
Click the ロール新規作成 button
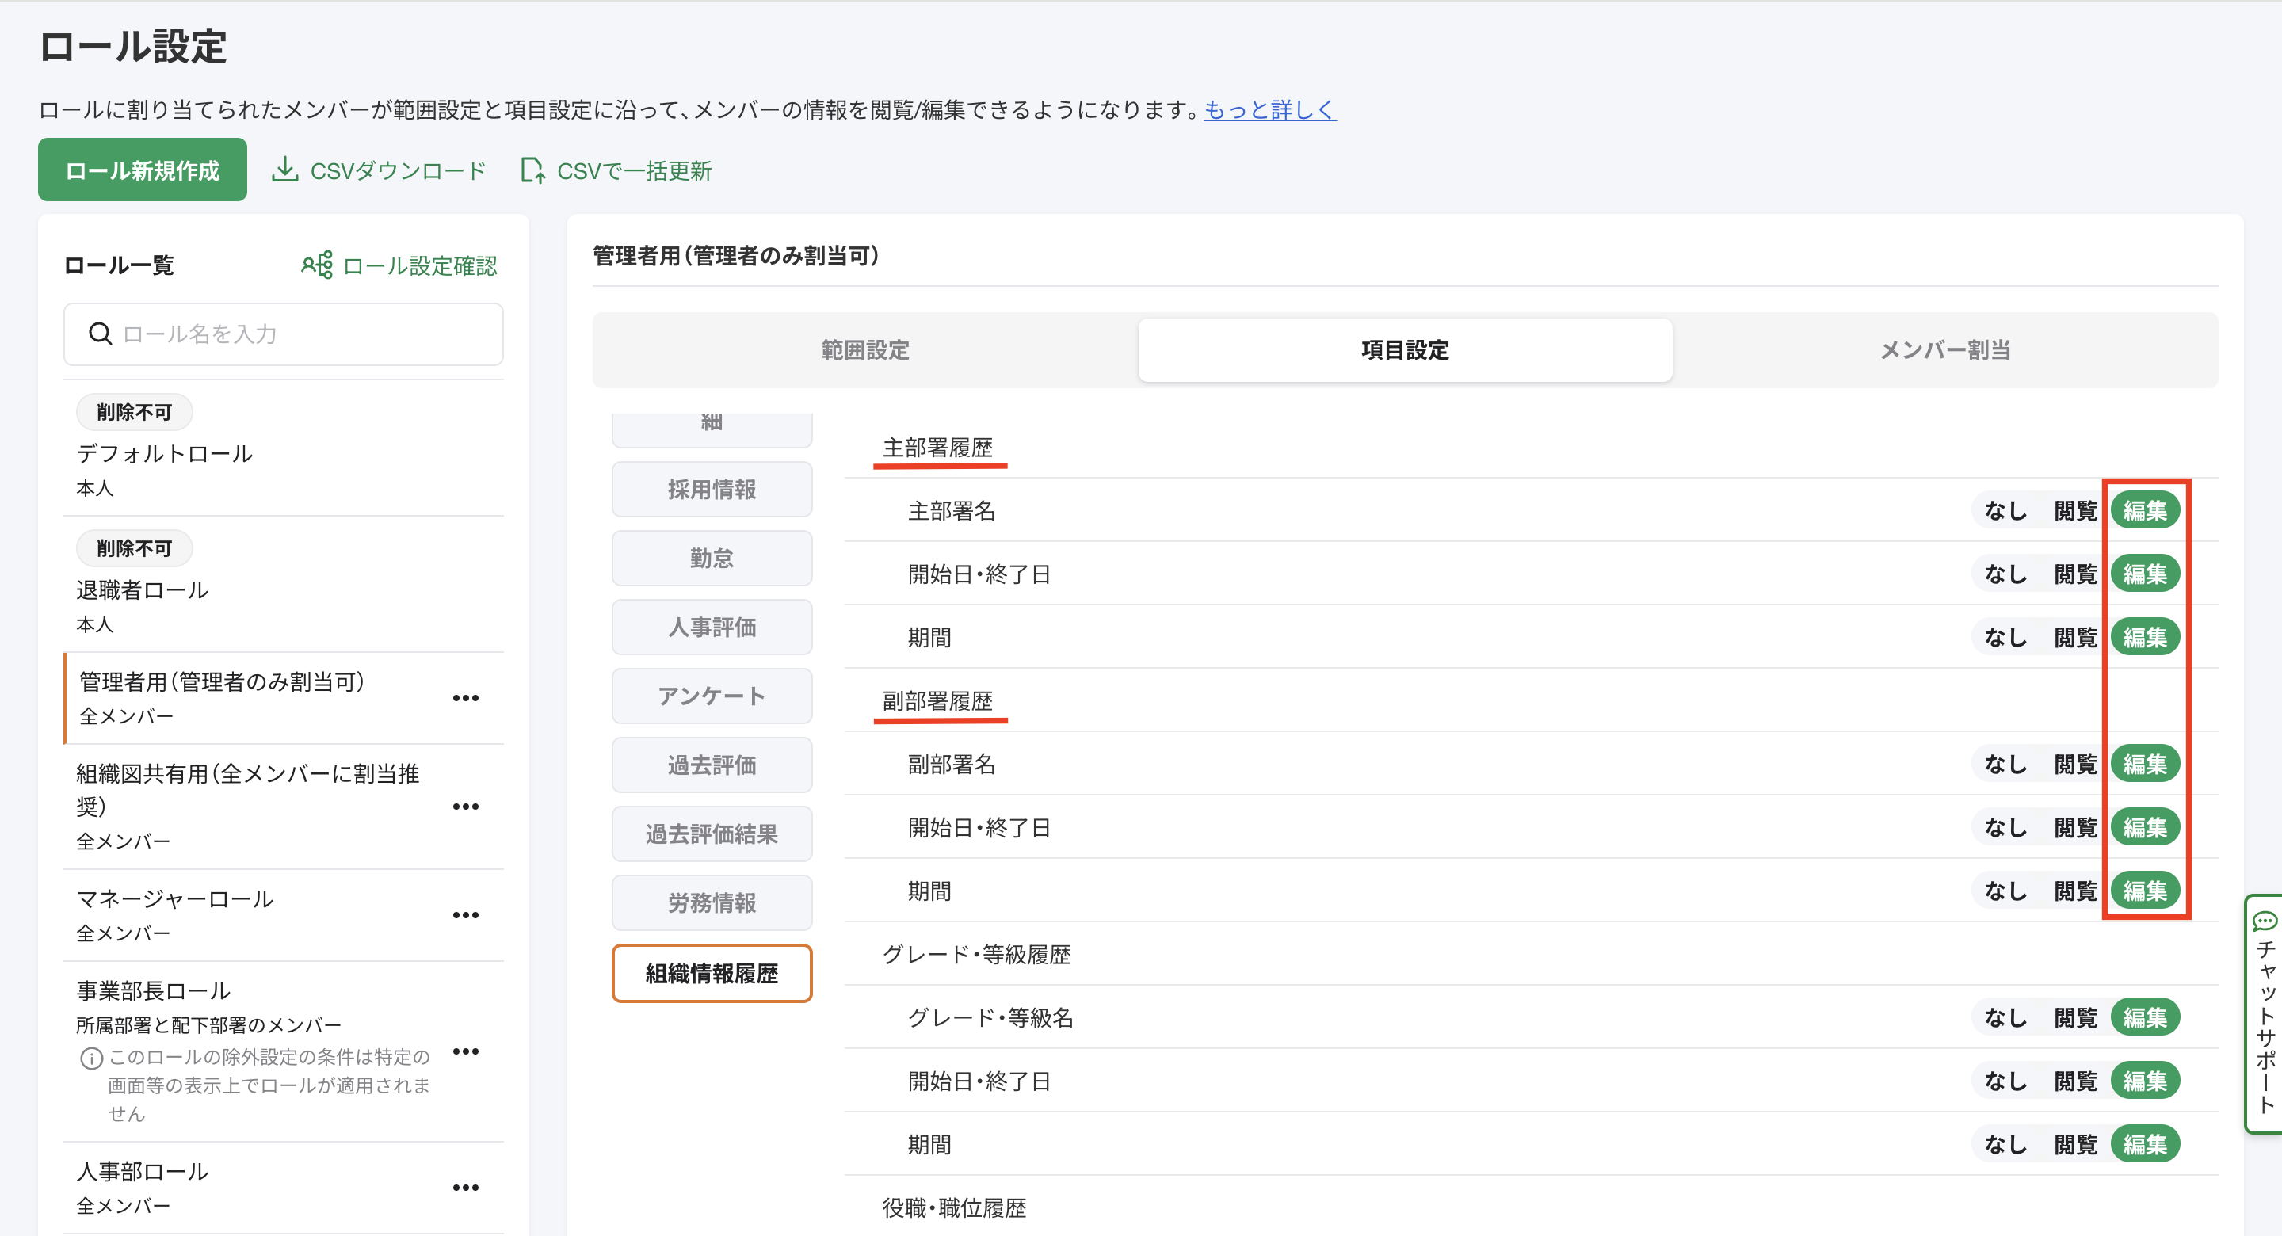pos(142,170)
